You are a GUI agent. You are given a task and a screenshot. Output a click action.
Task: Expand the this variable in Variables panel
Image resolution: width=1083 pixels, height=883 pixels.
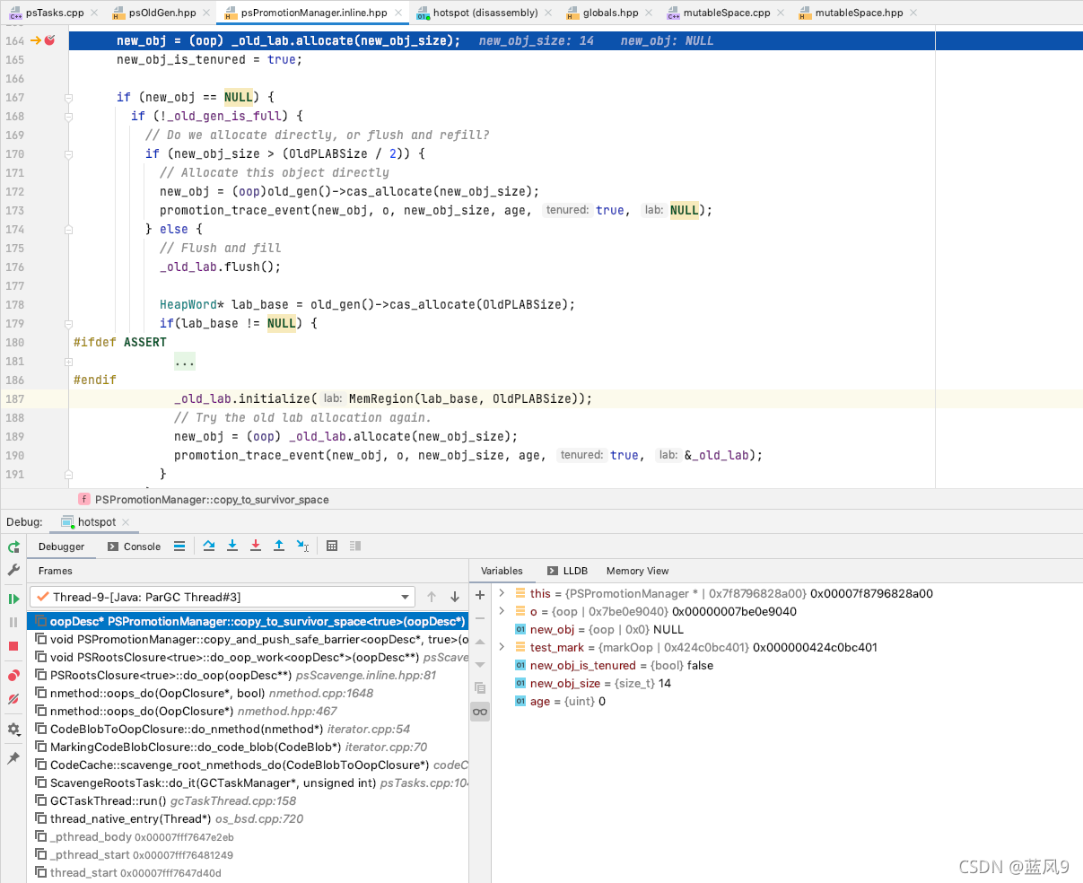[x=502, y=593]
